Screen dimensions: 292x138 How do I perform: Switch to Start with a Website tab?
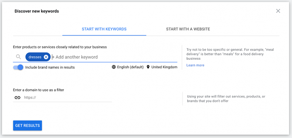pos(188,29)
